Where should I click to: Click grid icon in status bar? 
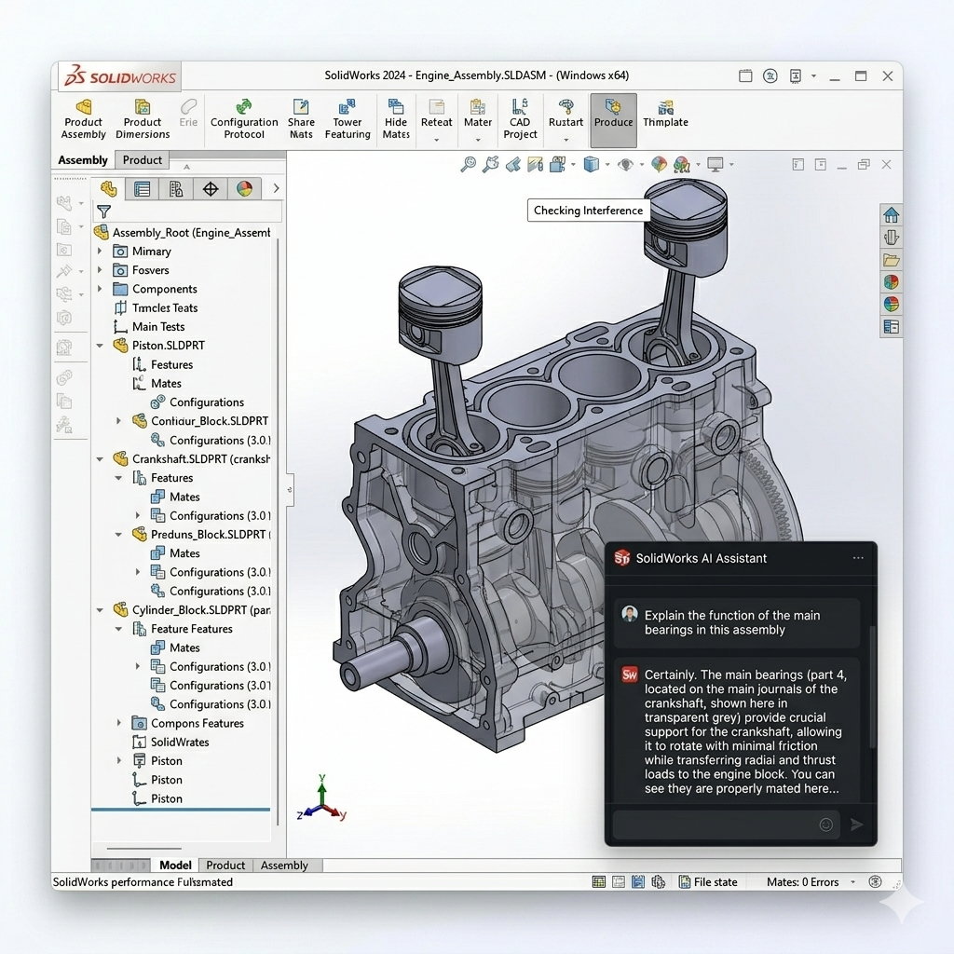[x=599, y=881]
